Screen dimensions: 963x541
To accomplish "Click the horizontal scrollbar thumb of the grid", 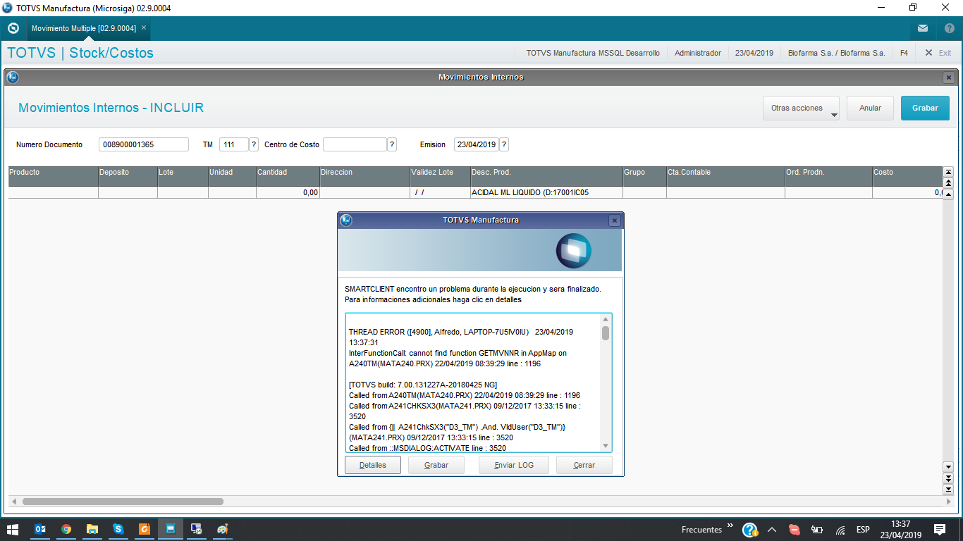I will point(123,502).
